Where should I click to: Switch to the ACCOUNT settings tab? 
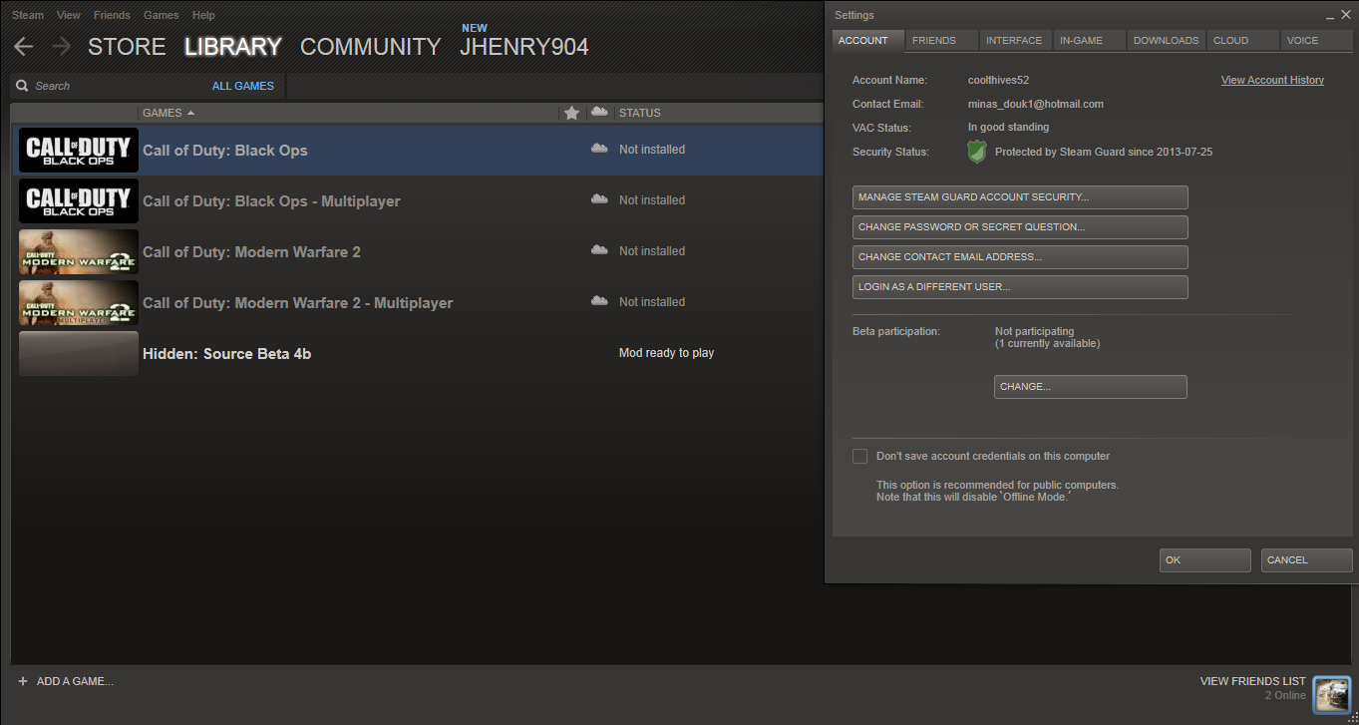tap(868, 40)
